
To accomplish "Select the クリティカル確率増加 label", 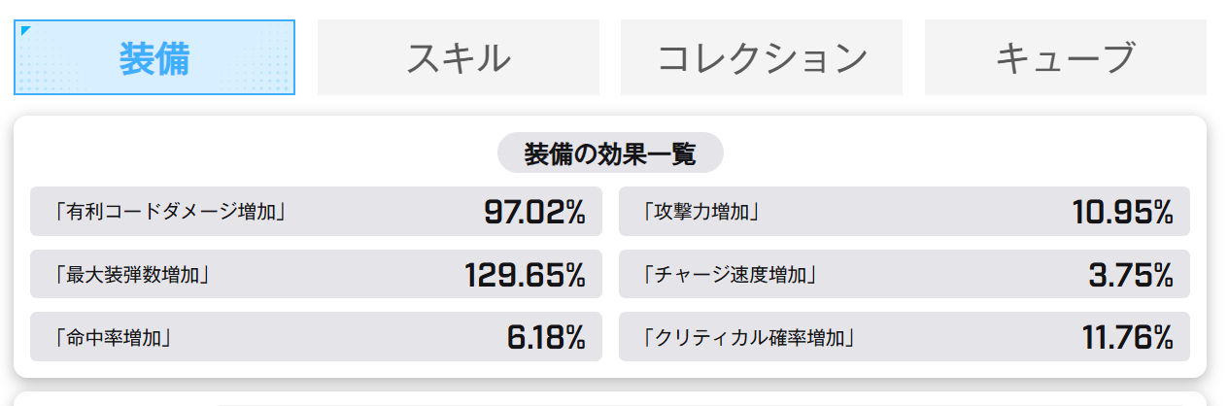I will coord(748,337).
